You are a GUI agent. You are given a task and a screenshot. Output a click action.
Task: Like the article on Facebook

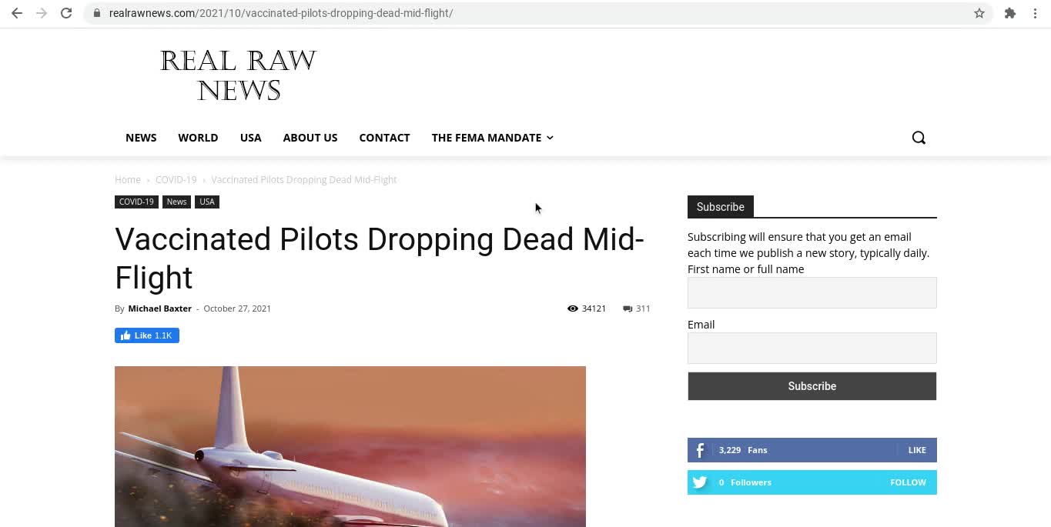coord(147,335)
